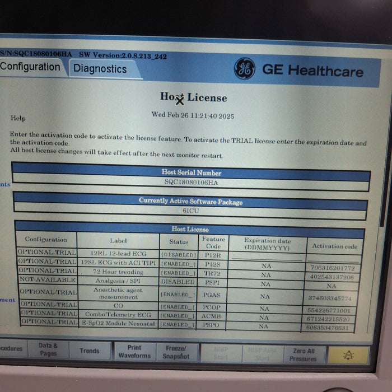Click the SW Version text in header
This screenshot has width=392, height=392.
click(x=123, y=55)
